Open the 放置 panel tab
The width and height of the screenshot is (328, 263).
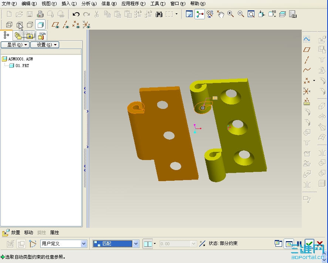16,232
